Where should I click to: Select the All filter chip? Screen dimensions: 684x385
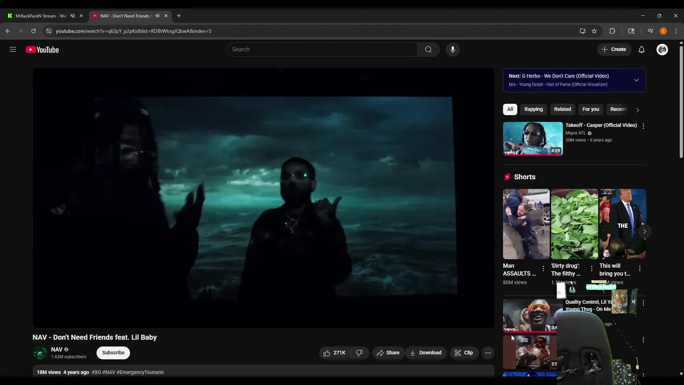510,109
